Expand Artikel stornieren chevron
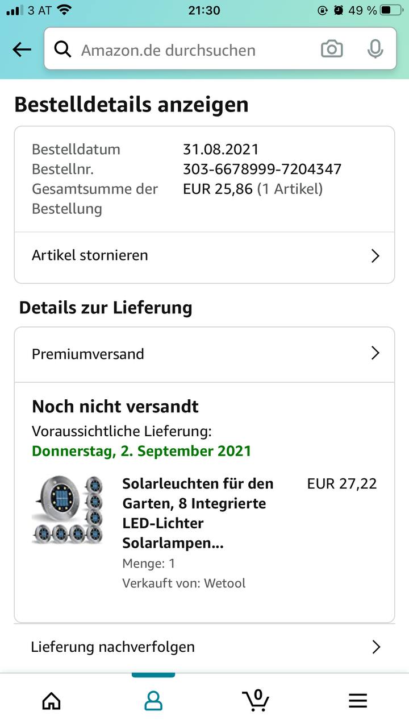Viewport: 409px width, 728px height. coord(375,256)
